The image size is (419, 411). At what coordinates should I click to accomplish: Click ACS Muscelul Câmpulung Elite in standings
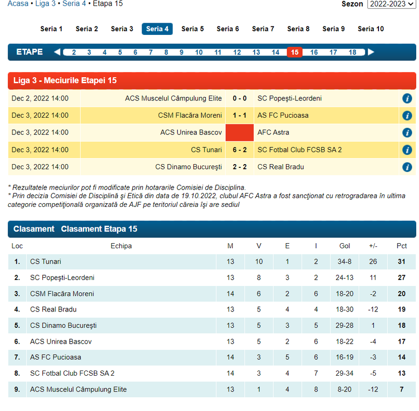coord(78,390)
